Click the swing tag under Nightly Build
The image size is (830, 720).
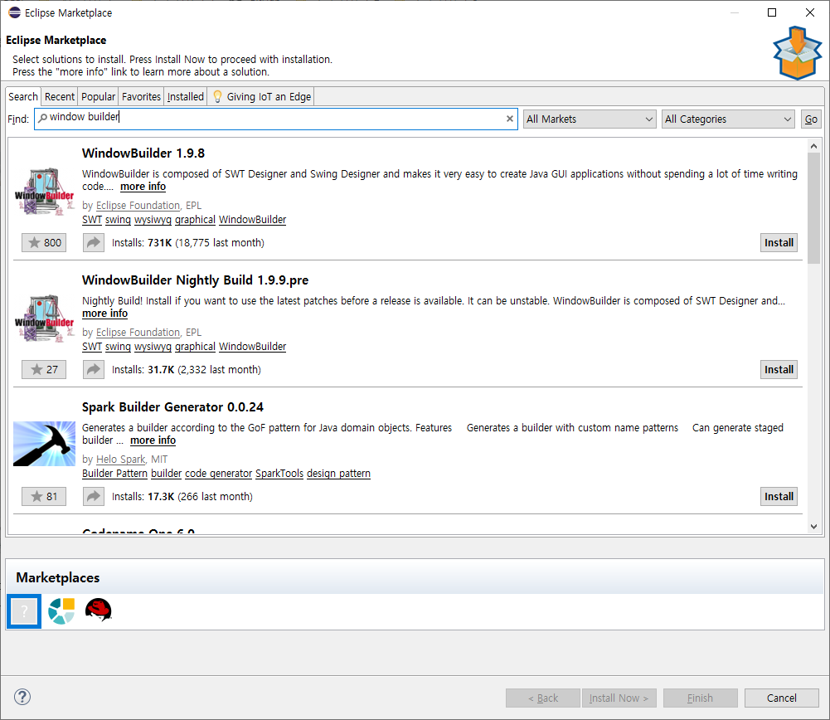[118, 347]
